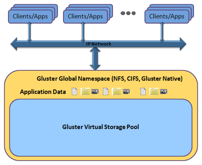Select the first green folder icon

[x=85, y=92]
